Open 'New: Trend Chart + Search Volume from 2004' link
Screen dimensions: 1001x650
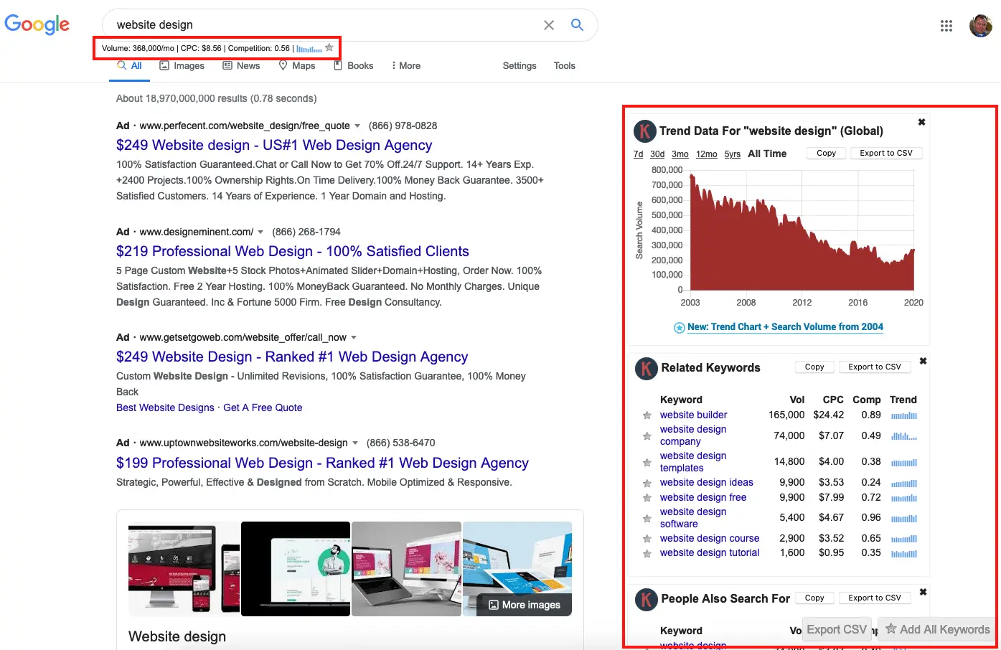pyautogui.click(x=785, y=327)
